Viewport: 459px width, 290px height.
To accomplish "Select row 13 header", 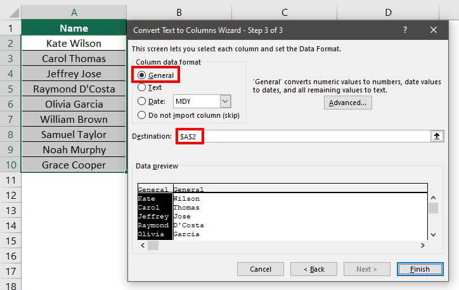I will click(x=11, y=210).
